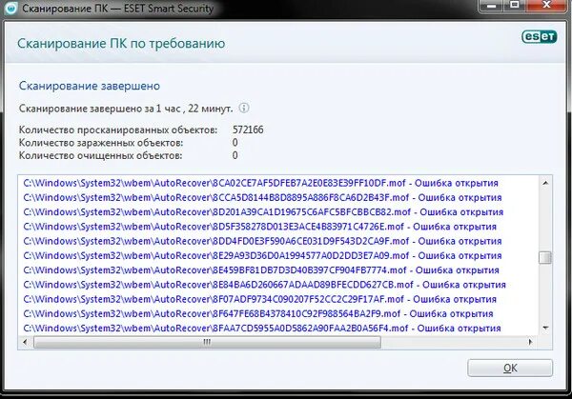
Task: Click 'Количество зараженных объектов' label
Action: [101, 143]
